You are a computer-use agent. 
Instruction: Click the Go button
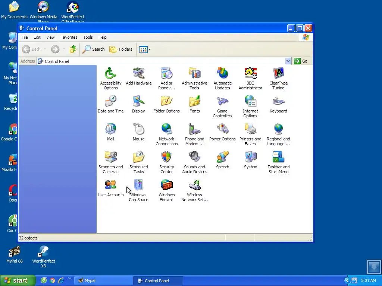tap(301, 61)
